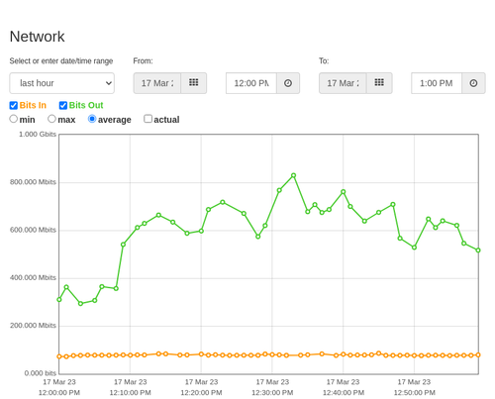Toggle the Bits In checkbox
This screenshot has height=399, width=495.
coord(14,105)
